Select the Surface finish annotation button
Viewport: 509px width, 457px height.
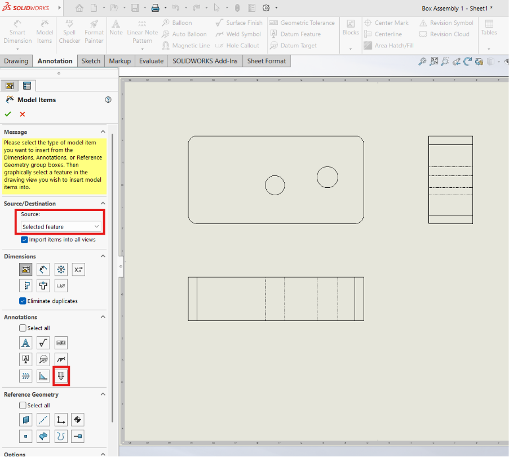pos(43,342)
